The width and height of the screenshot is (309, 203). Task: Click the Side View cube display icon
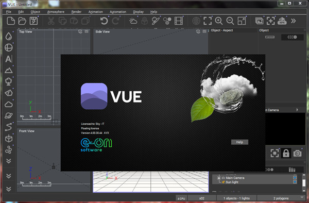pos(198,31)
